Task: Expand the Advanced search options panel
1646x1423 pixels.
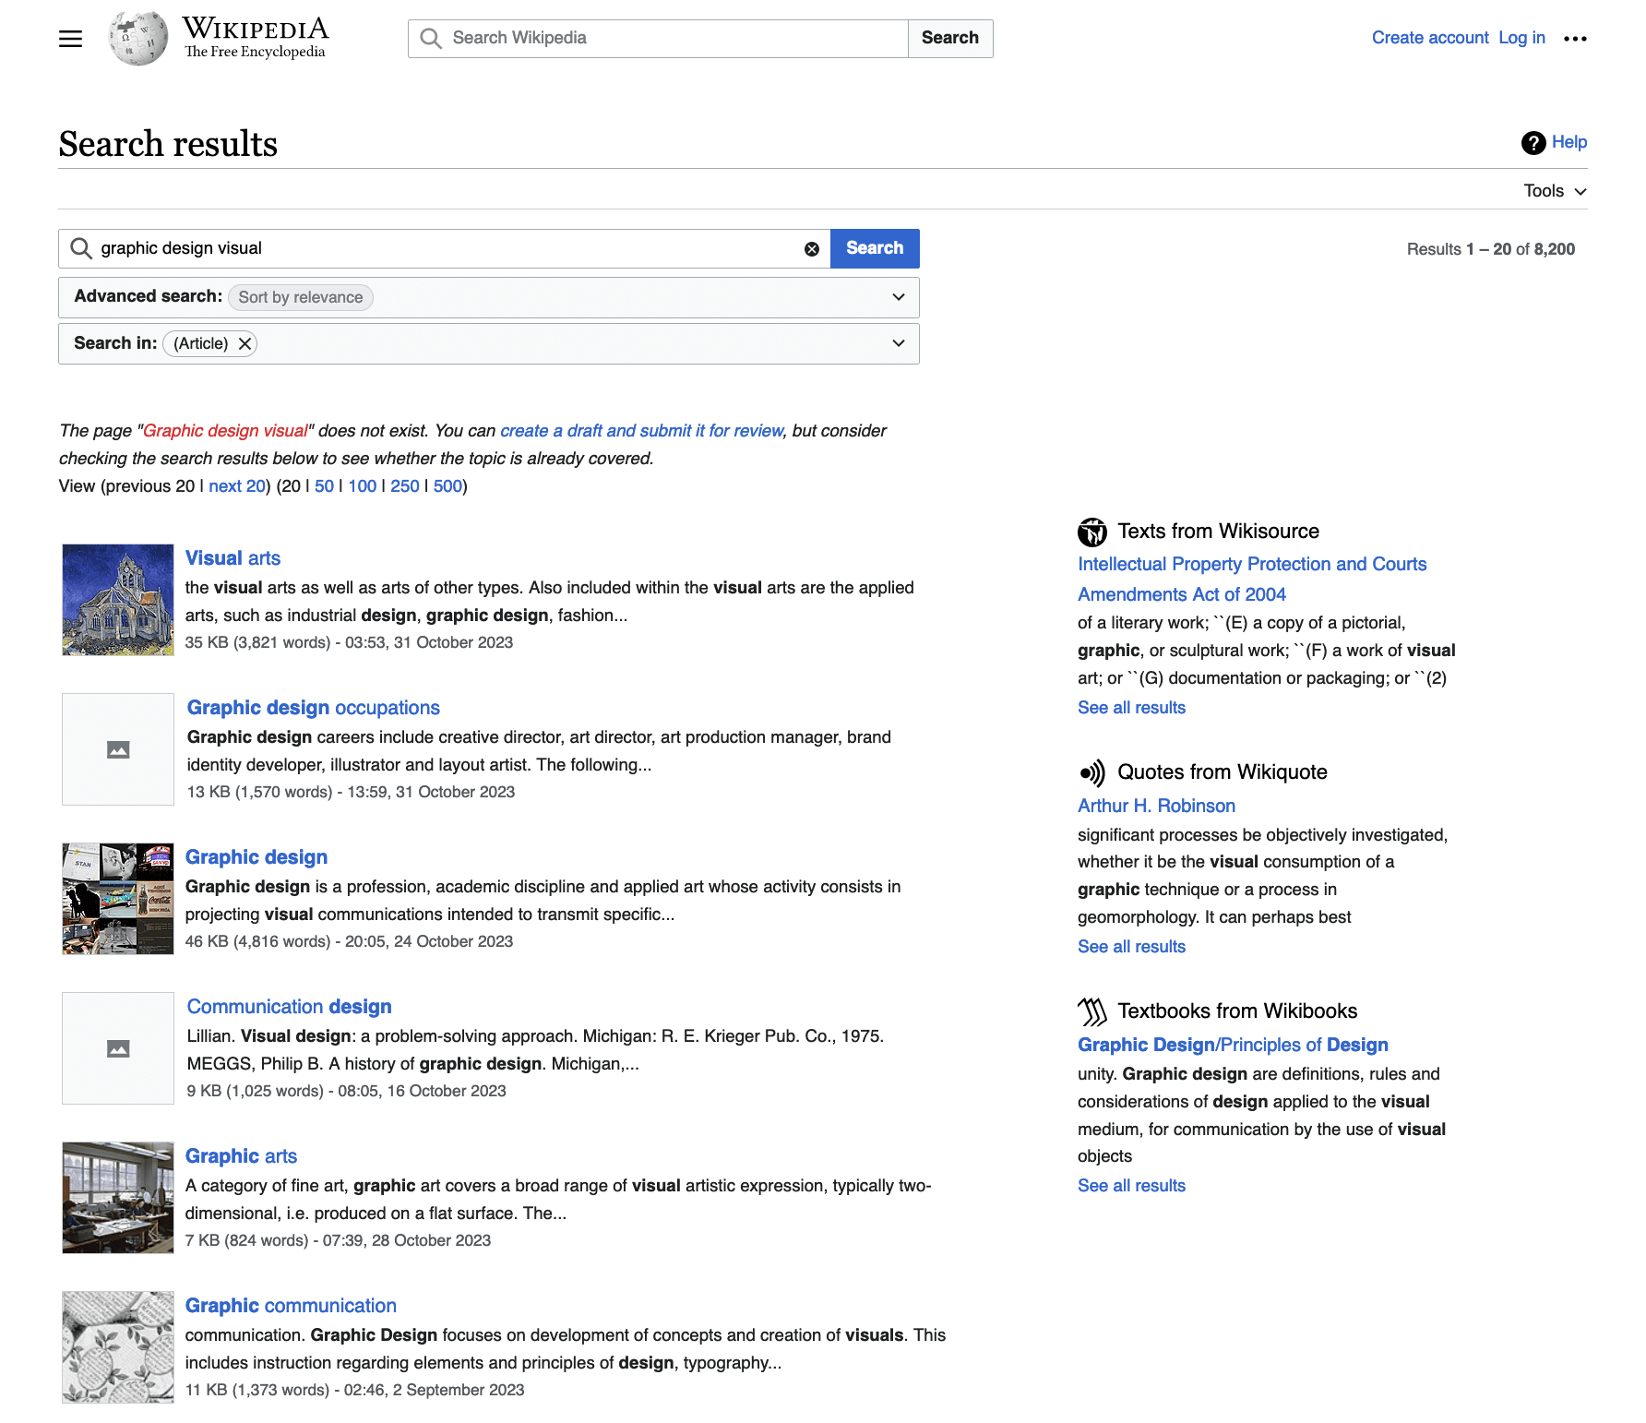Action: pyautogui.click(x=489, y=297)
